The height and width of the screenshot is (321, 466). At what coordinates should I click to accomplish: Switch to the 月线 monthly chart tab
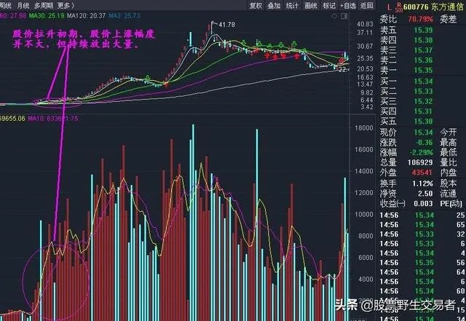pyautogui.click(x=23, y=5)
